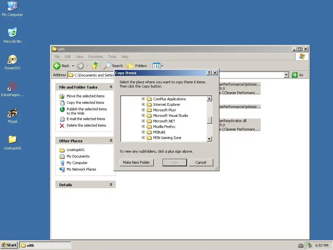Select the PowerISO desktop shortcut

coord(12,62)
